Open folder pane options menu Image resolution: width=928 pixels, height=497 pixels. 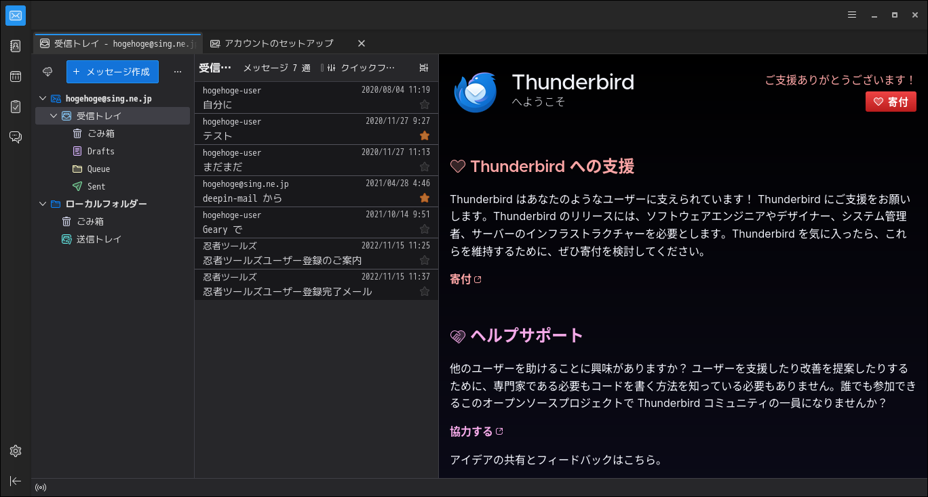178,71
